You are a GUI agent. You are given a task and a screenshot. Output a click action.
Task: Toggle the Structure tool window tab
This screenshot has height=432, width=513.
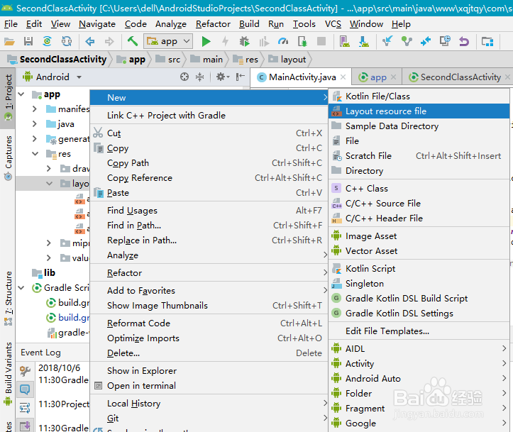pyautogui.click(x=8, y=298)
